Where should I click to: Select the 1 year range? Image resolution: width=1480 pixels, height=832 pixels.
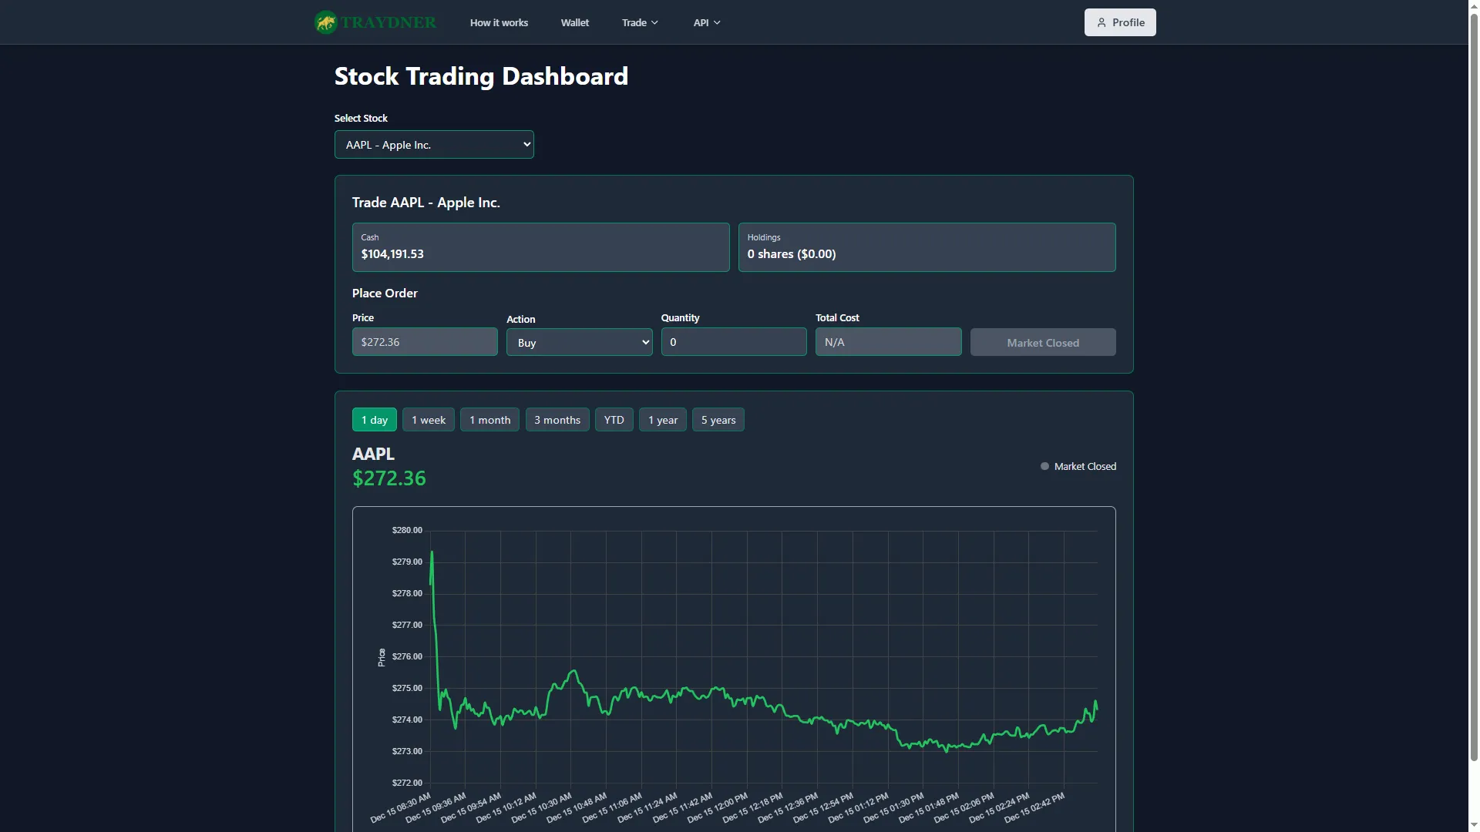663,420
